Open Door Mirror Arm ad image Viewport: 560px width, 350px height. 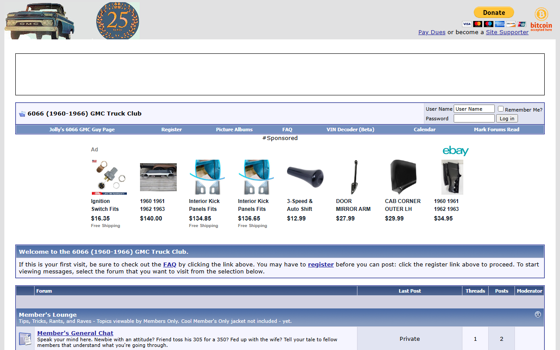click(354, 177)
